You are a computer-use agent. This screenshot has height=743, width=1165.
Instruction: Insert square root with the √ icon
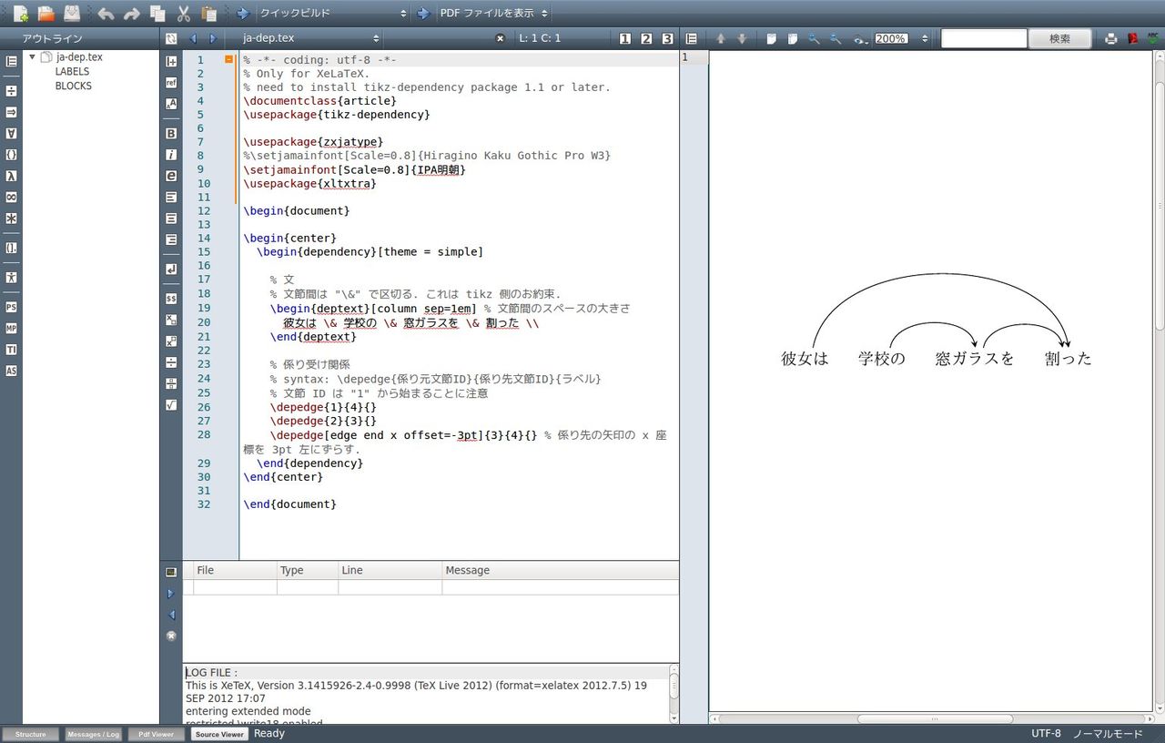click(x=171, y=404)
